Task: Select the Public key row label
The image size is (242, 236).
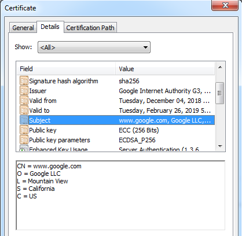Action: pos(43,130)
